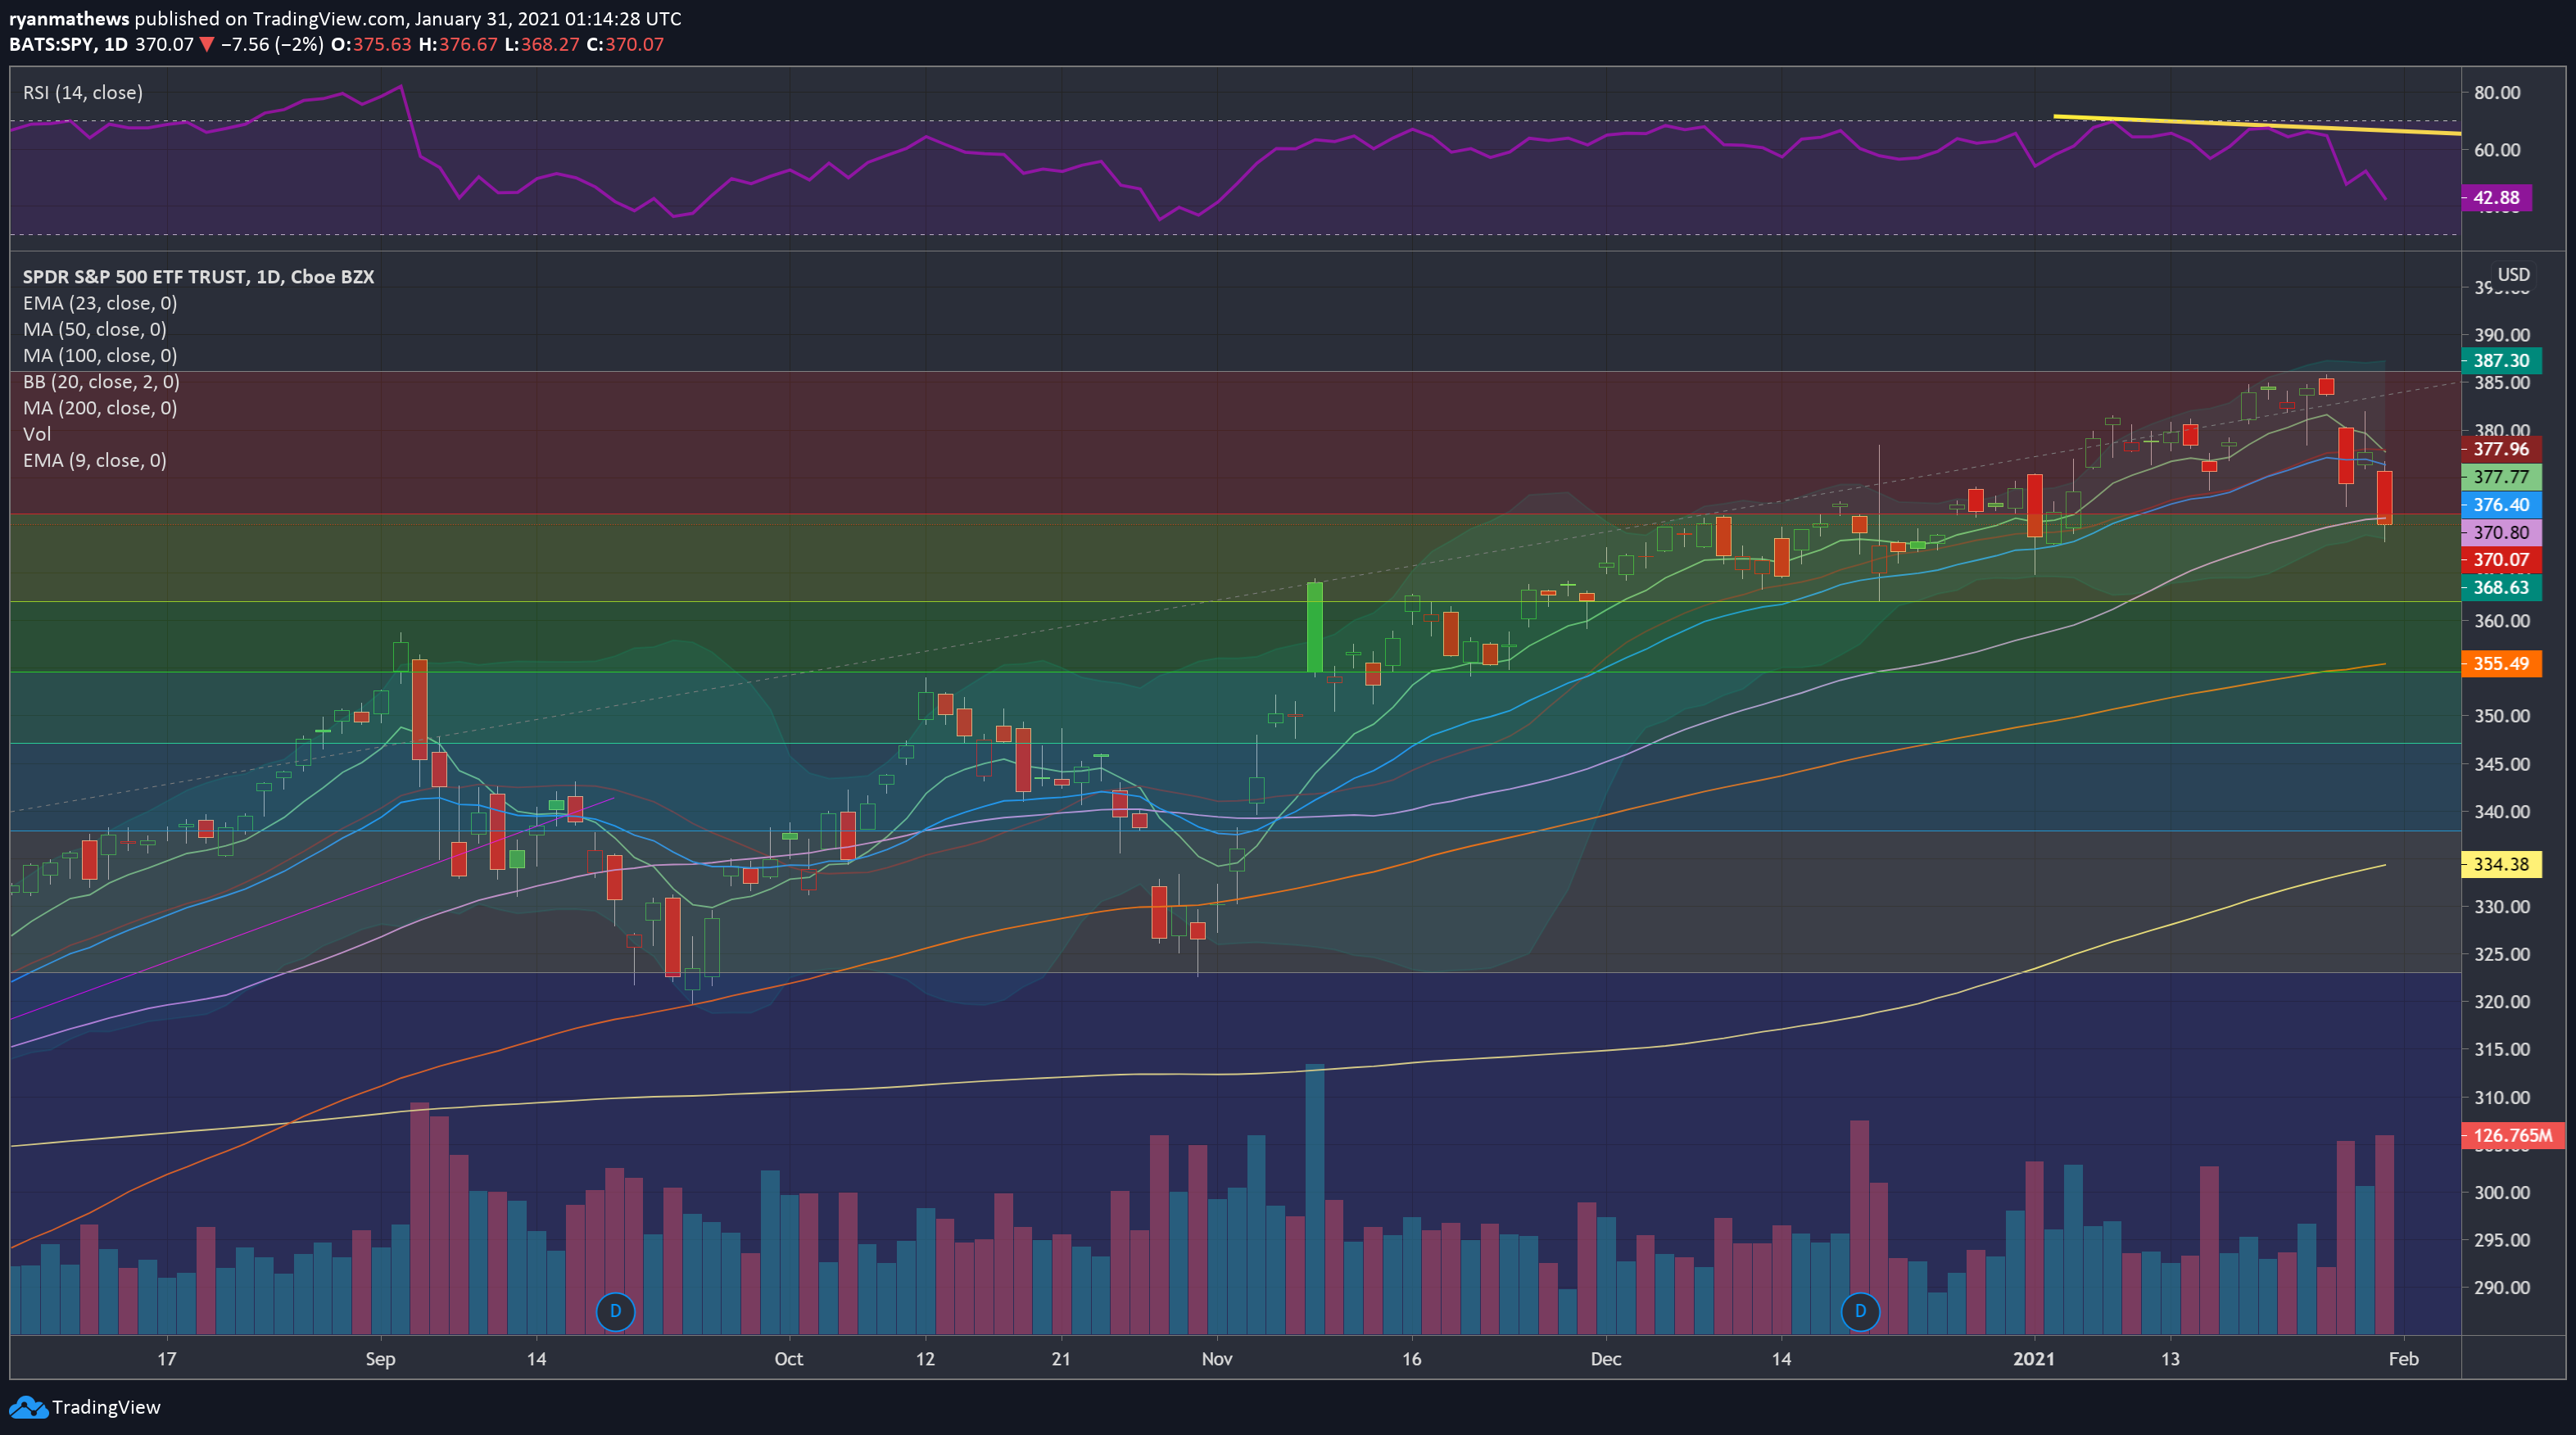Click the teal 368.63 lower band tag
Image resolution: width=2576 pixels, height=1435 pixels.
[2500, 588]
